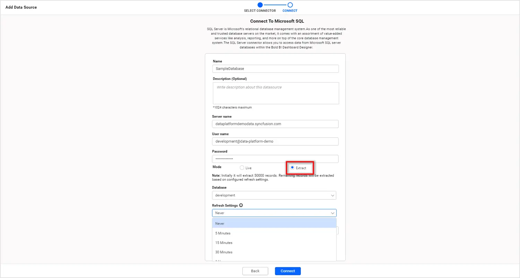This screenshot has width=520, height=278.
Task: Click into the User name field
Action: tap(275, 141)
